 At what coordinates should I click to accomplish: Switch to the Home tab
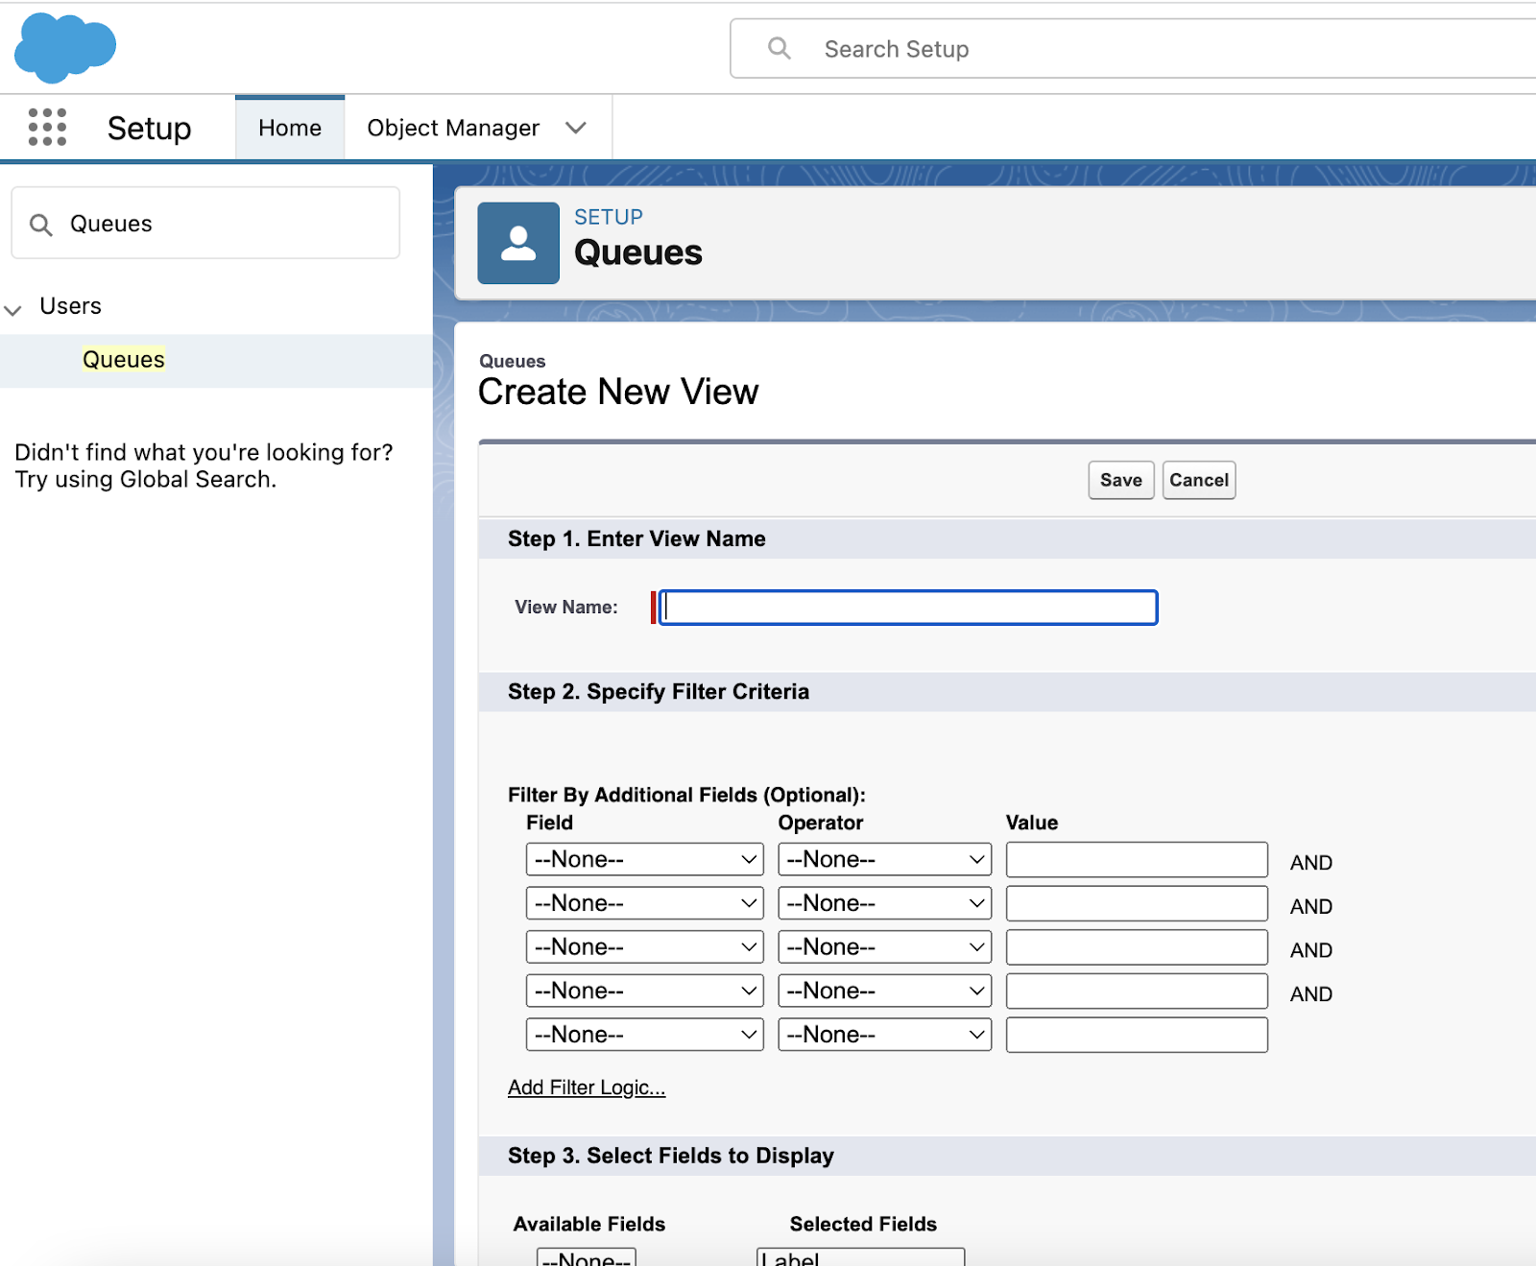(x=289, y=127)
